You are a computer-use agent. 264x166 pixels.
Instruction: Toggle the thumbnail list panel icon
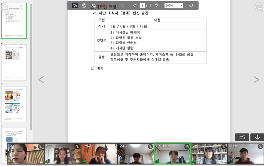pos(5,8)
